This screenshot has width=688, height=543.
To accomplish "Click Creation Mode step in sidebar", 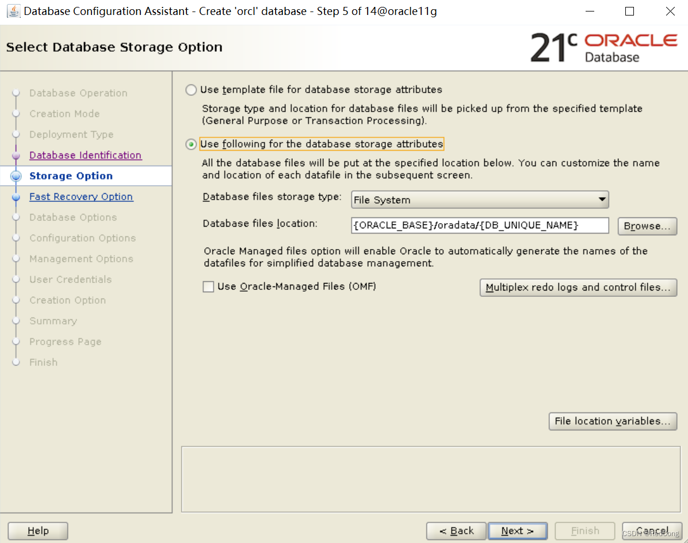I will click(64, 113).
